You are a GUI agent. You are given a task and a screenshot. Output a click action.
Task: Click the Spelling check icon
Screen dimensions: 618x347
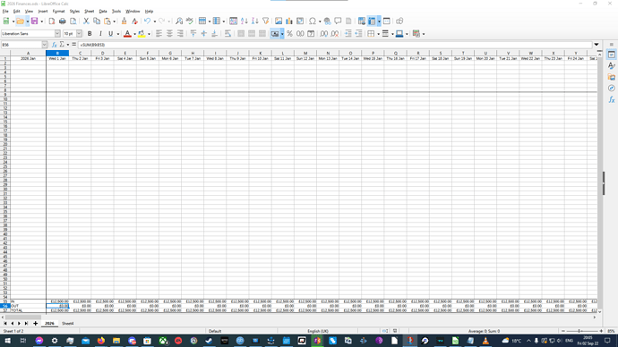click(190, 21)
